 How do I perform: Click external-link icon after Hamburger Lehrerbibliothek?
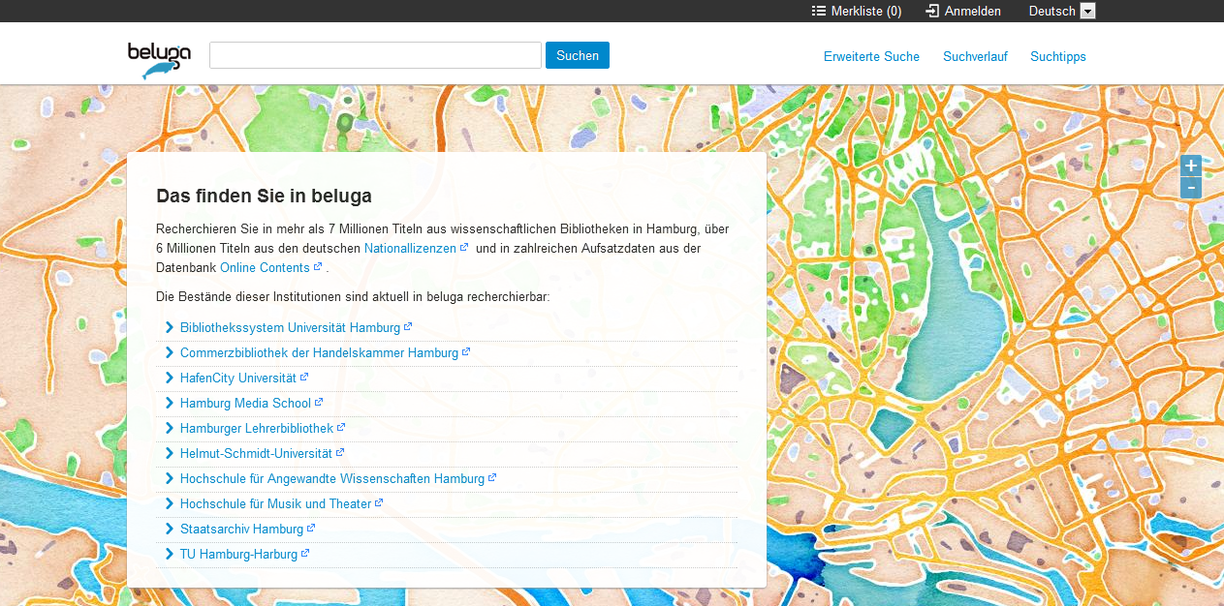[341, 427]
